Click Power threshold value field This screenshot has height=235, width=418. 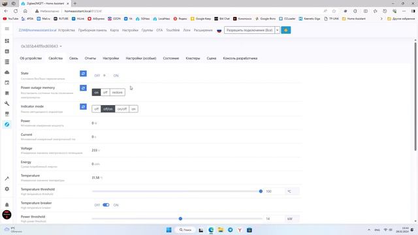pos(274,219)
